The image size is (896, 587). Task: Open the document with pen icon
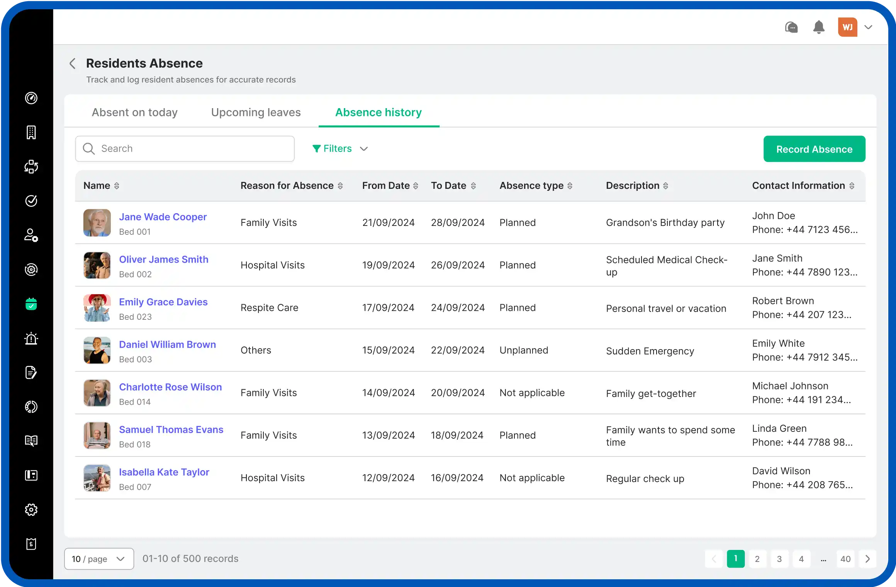click(x=31, y=373)
